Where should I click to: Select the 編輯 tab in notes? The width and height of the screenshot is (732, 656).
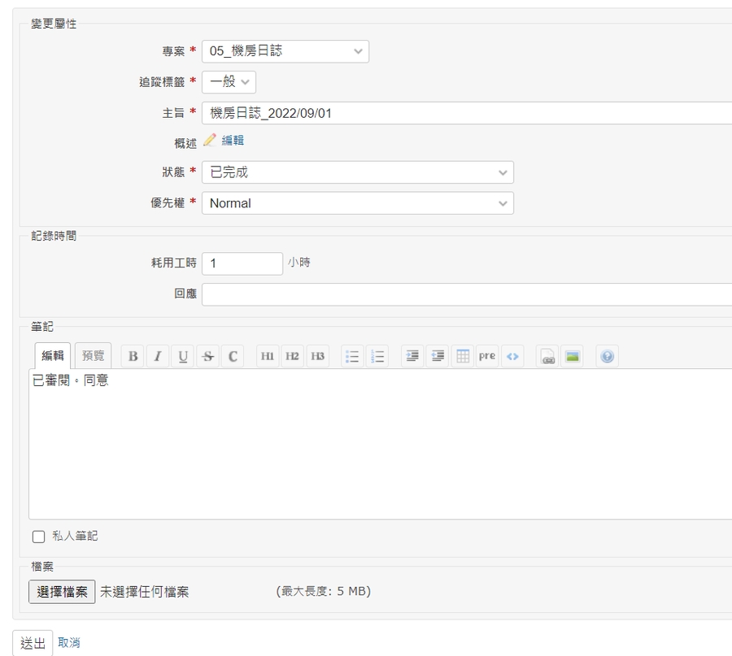click(53, 355)
